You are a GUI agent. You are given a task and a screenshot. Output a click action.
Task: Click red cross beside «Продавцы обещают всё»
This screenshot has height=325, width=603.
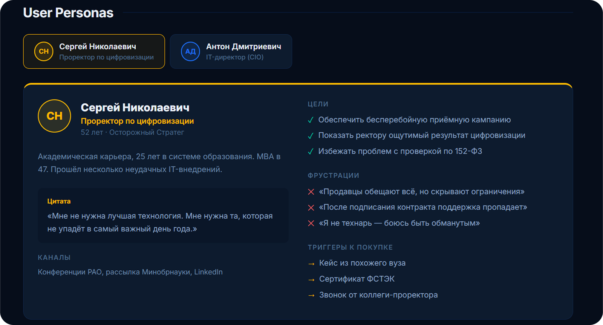point(311,192)
